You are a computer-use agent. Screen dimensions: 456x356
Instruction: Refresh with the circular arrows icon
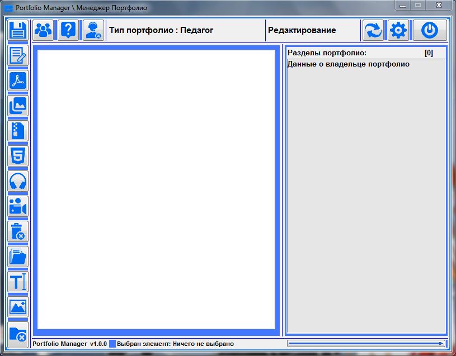[x=373, y=30]
